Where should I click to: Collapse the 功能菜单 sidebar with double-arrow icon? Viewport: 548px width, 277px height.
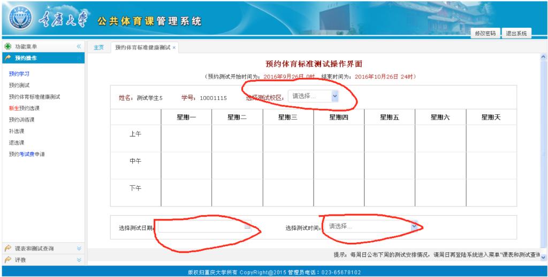[x=79, y=47]
